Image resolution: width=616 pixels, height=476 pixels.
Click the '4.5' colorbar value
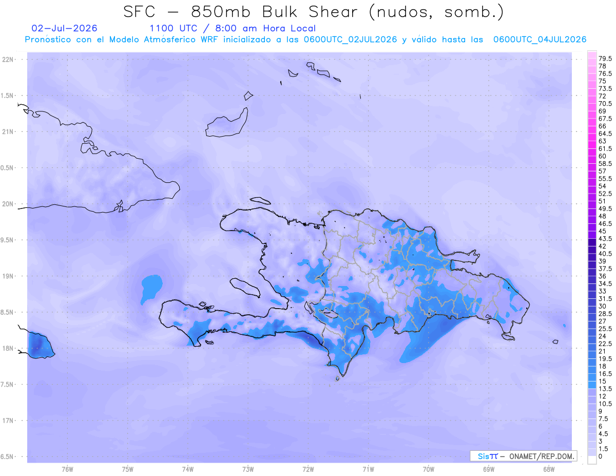point(604,434)
